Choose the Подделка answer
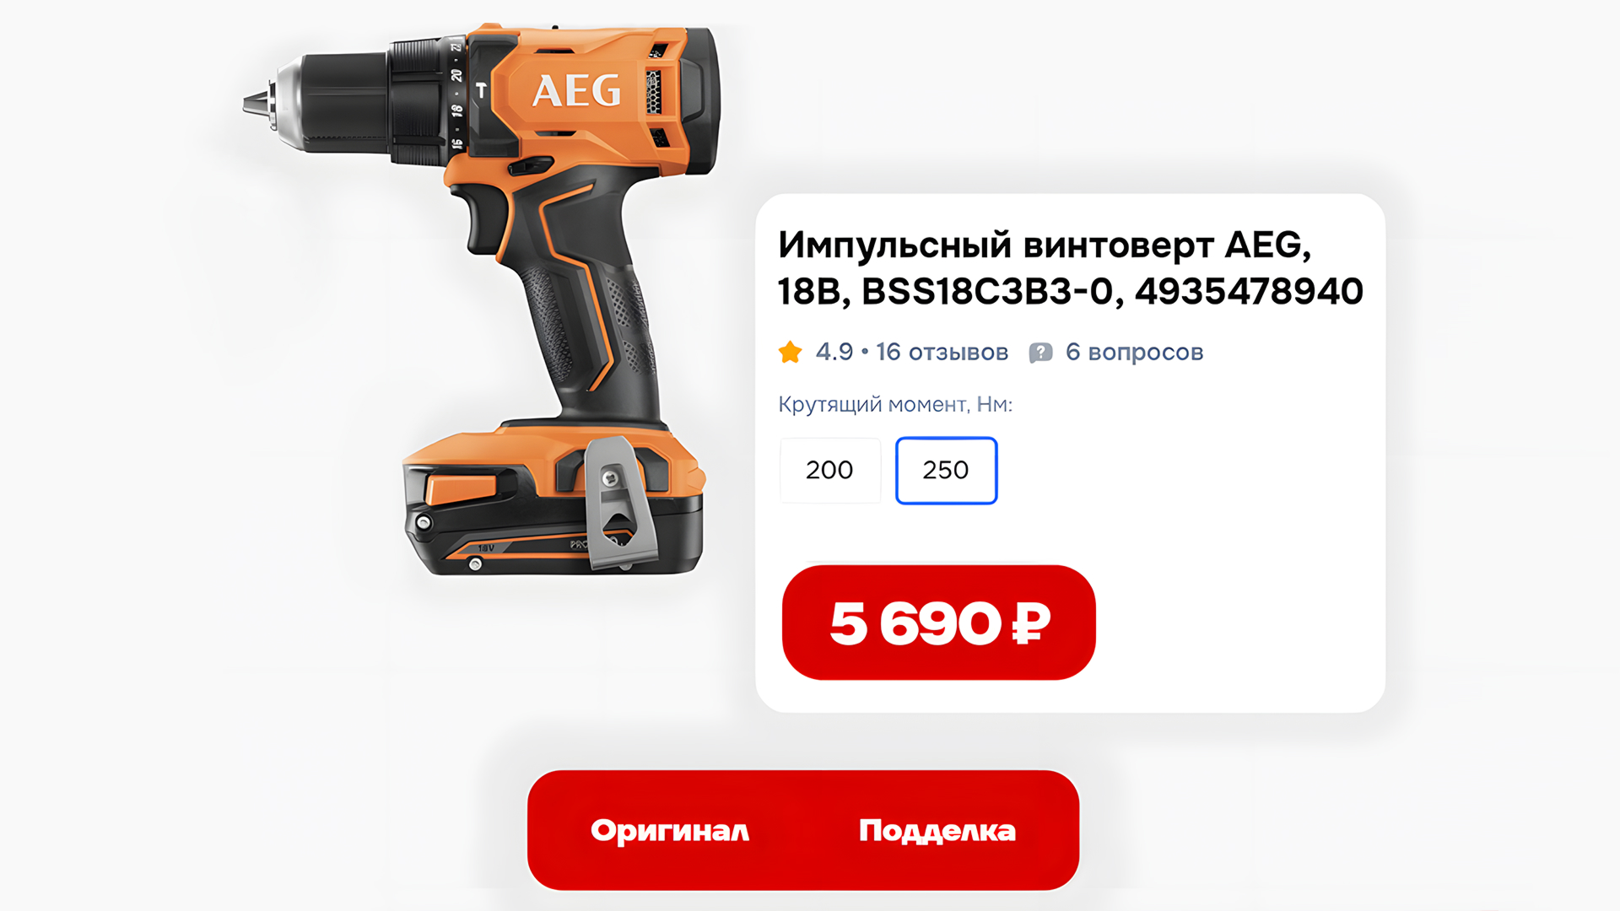Image resolution: width=1620 pixels, height=911 pixels. tap(937, 831)
